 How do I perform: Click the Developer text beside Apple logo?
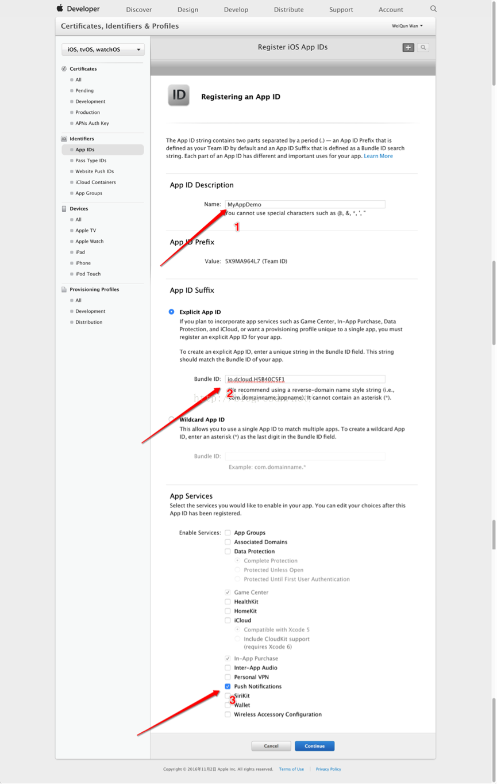coord(83,9)
